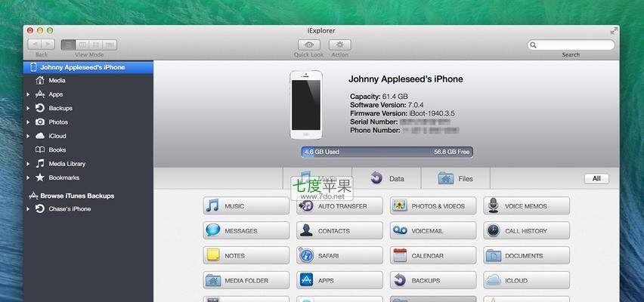The height and width of the screenshot is (302, 644).
Task: Expand the Media Library tree node
Action: pyautogui.click(x=28, y=164)
